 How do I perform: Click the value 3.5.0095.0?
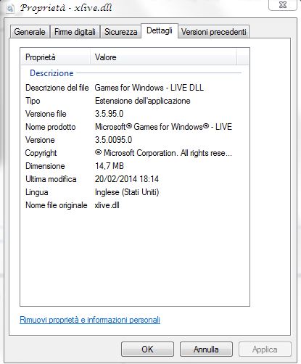tap(113, 140)
